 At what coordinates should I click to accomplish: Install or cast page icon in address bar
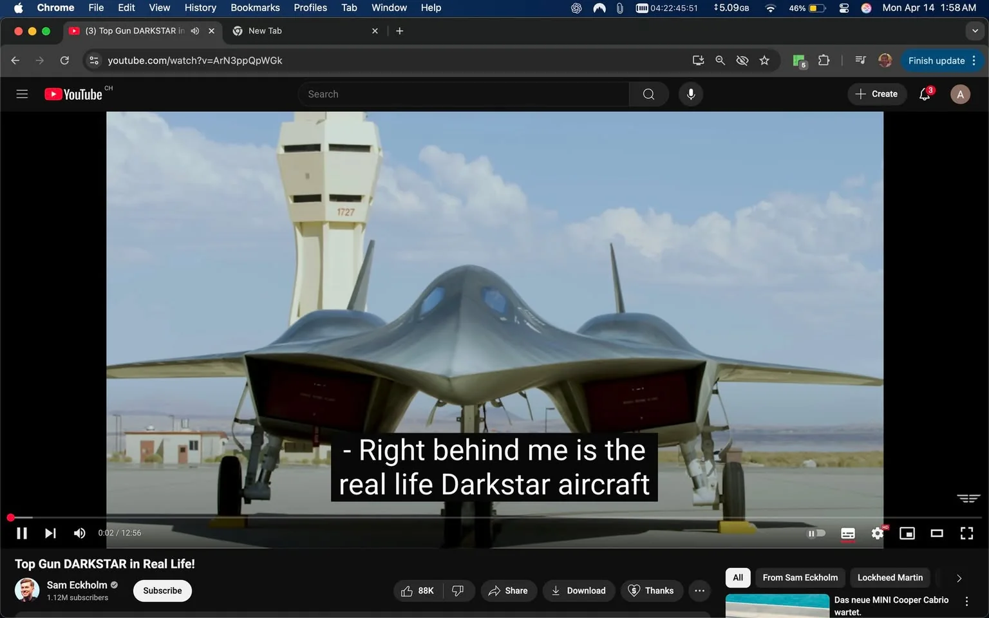click(698, 61)
